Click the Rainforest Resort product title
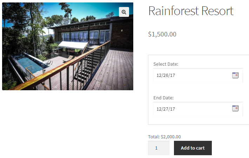The image size is (249, 158). [190, 11]
